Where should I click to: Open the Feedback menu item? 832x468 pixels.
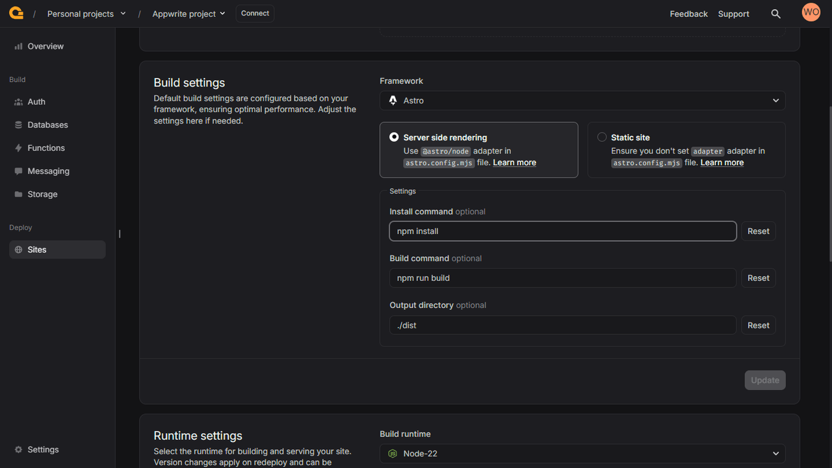(x=688, y=13)
